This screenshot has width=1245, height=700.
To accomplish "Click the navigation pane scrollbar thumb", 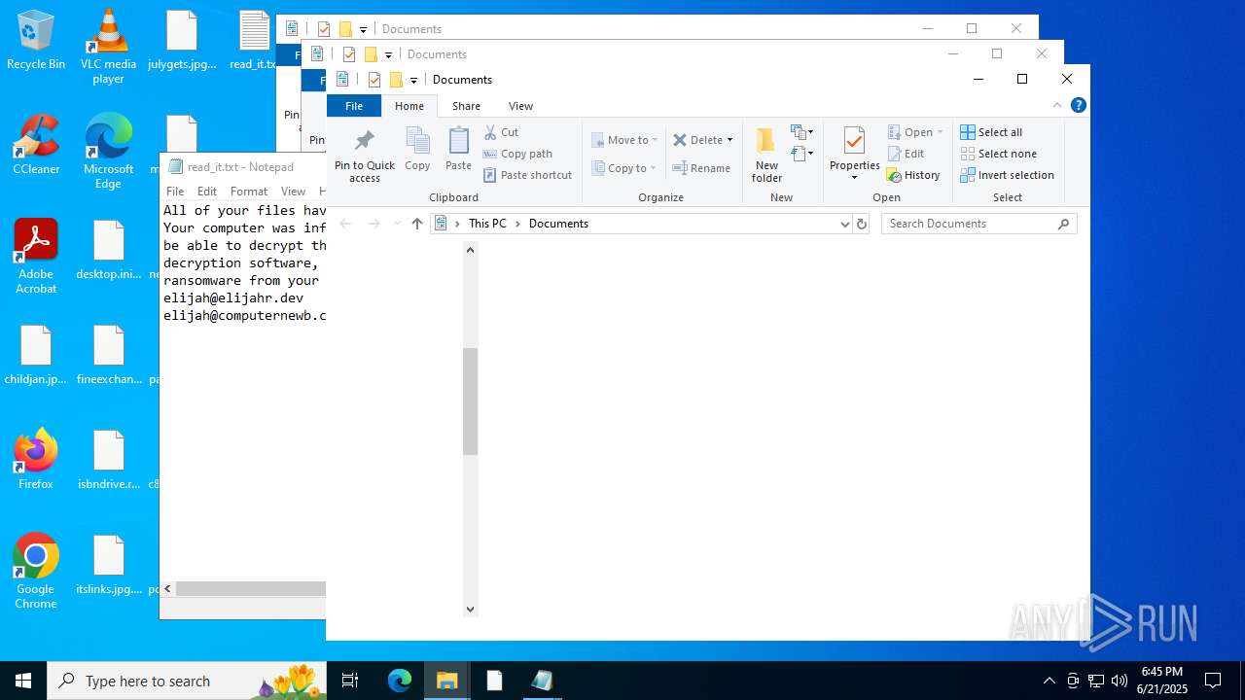I will tap(470, 402).
